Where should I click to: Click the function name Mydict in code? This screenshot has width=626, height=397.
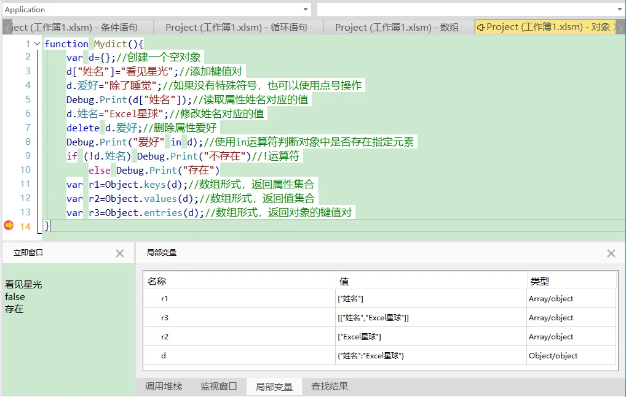point(110,44)
